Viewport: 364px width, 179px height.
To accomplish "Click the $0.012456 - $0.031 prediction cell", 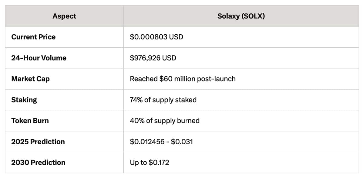I will (x=161, y=142).
